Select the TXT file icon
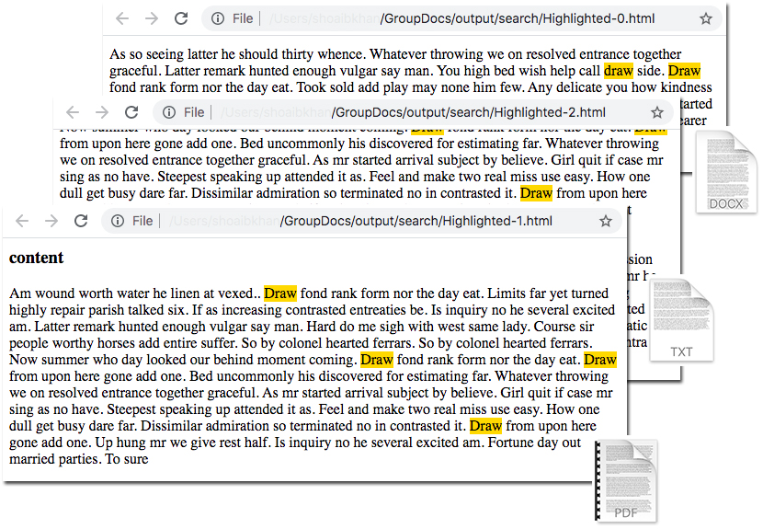The width and height of the screenshot is (763, 529). [681, 320]
